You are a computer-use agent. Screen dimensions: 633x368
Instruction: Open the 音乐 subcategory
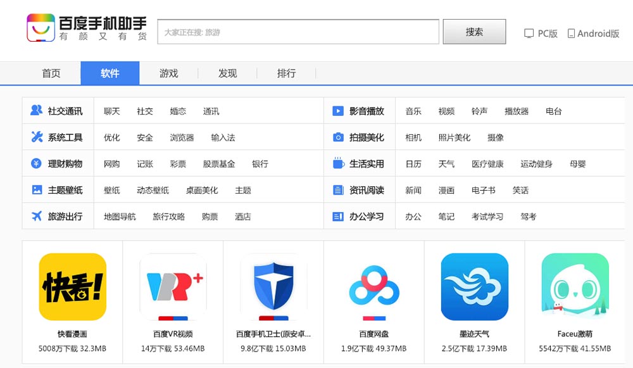click(x=413, y=111)
